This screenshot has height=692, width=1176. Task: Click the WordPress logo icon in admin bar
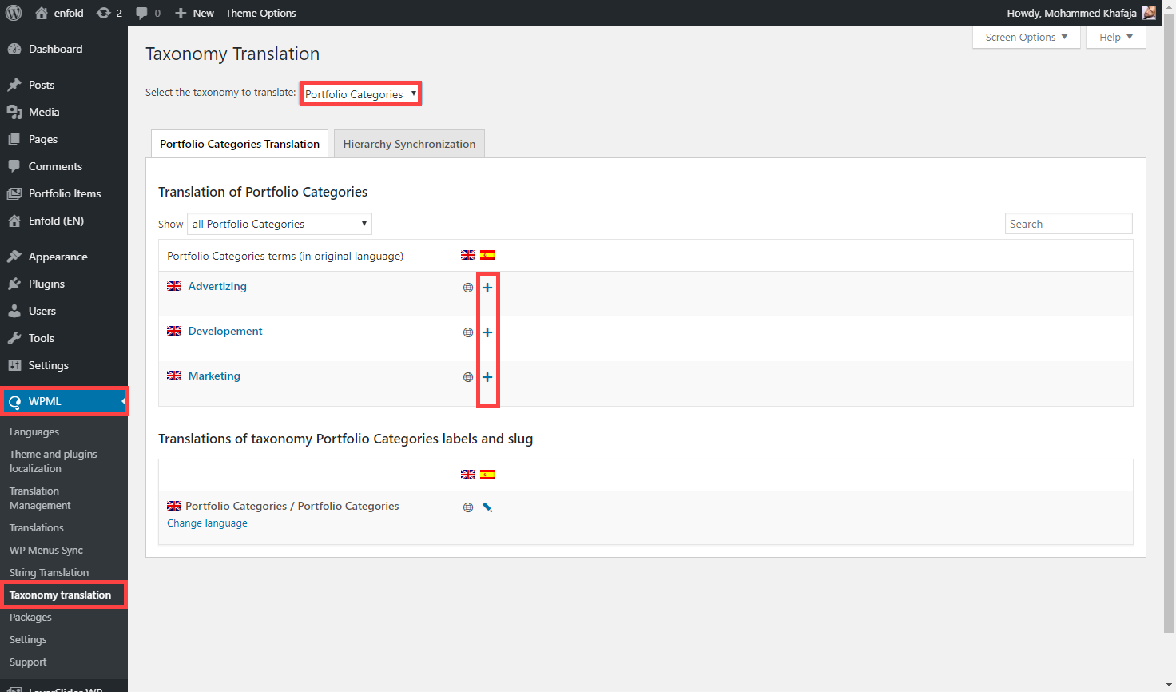click(14, 13)
